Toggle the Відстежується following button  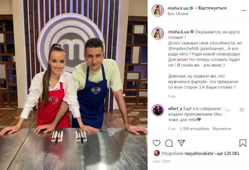pyautogui.click(x=212, y=8)
